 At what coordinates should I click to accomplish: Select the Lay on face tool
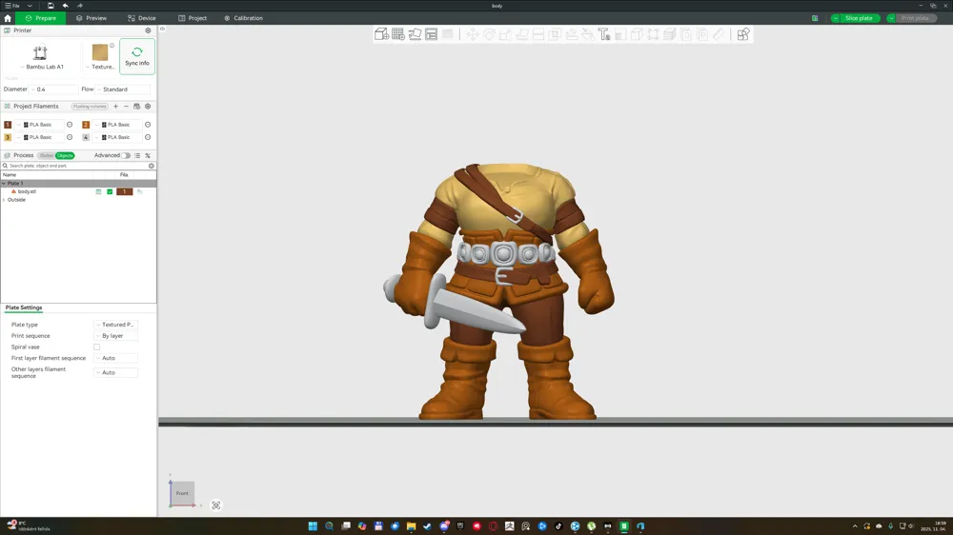click(x=521, y=34)
